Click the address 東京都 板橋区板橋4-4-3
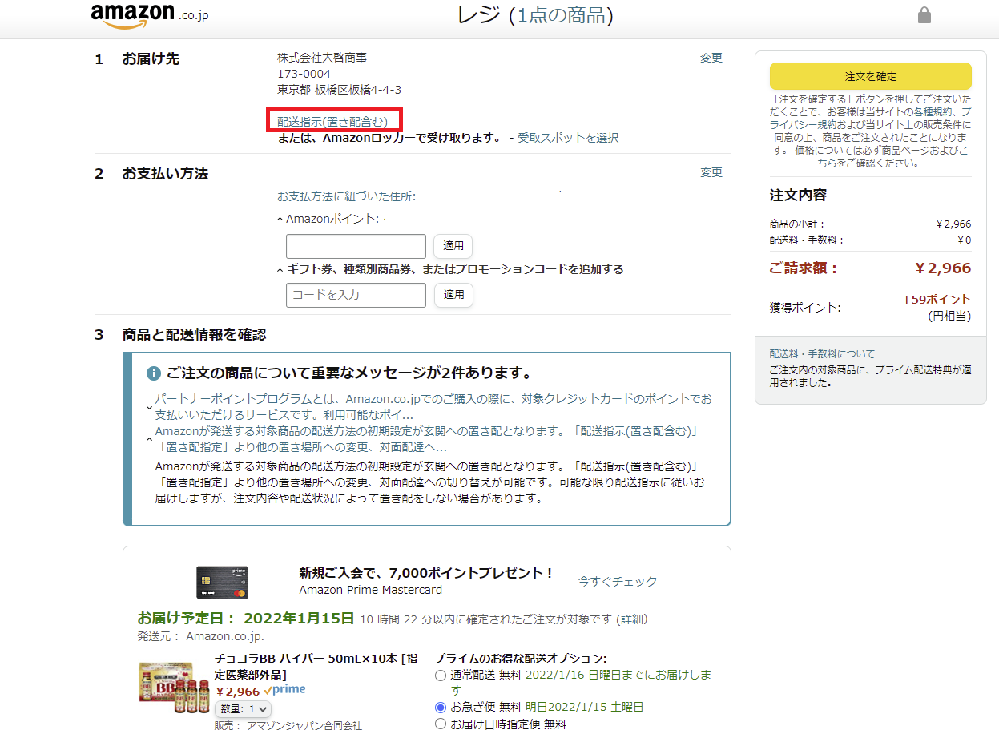 340,90
